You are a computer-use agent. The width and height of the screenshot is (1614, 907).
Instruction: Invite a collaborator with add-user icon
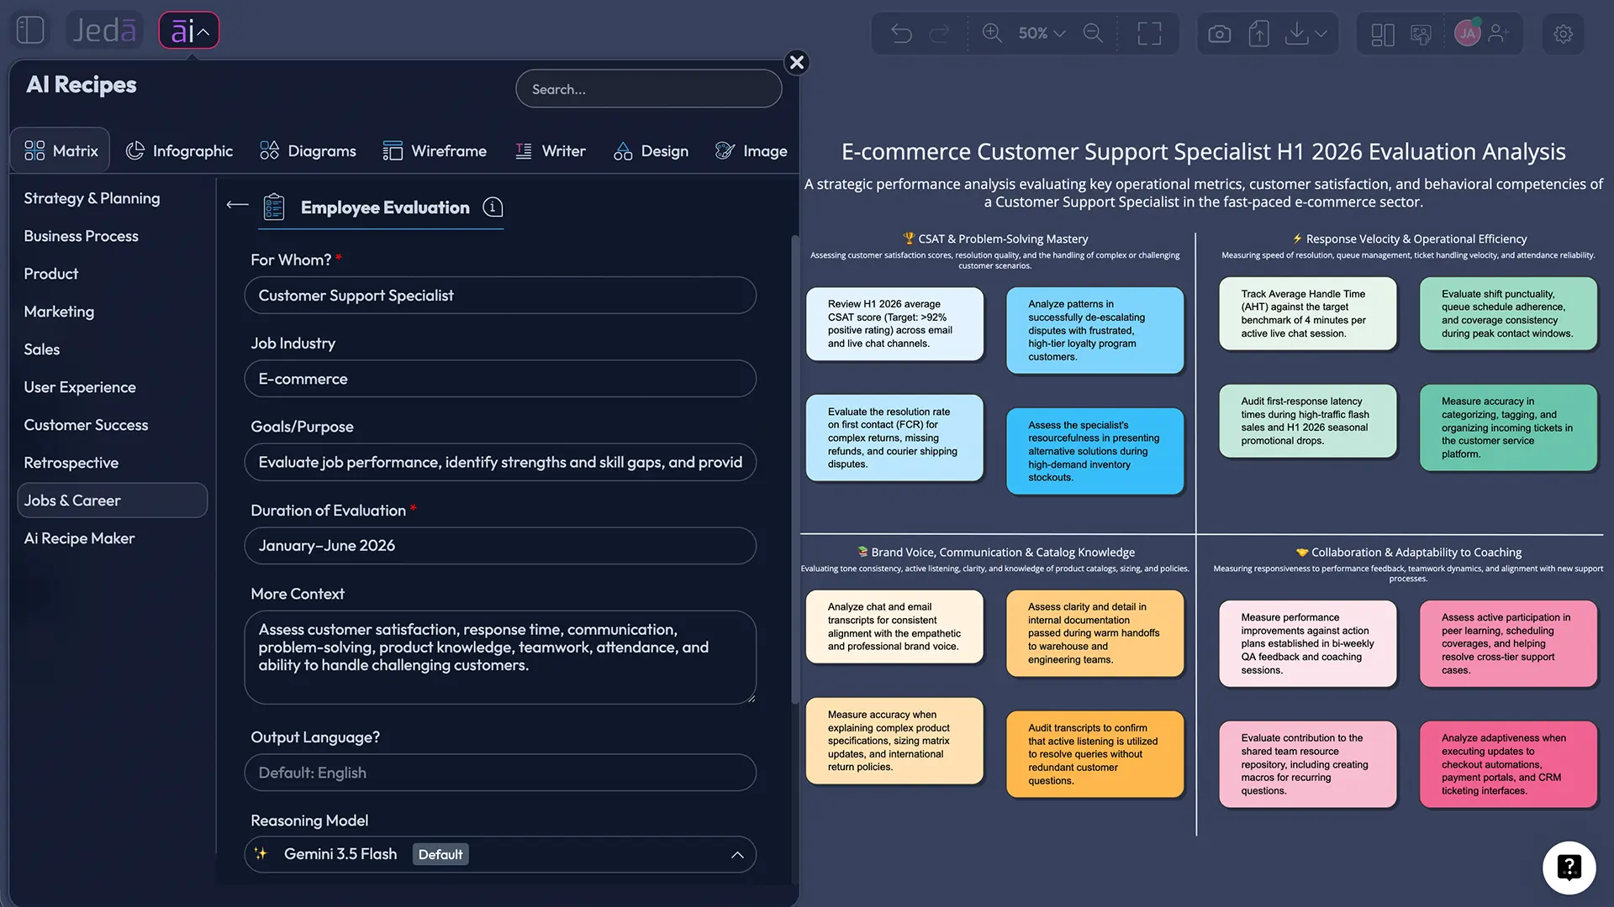coord(1499,34)
